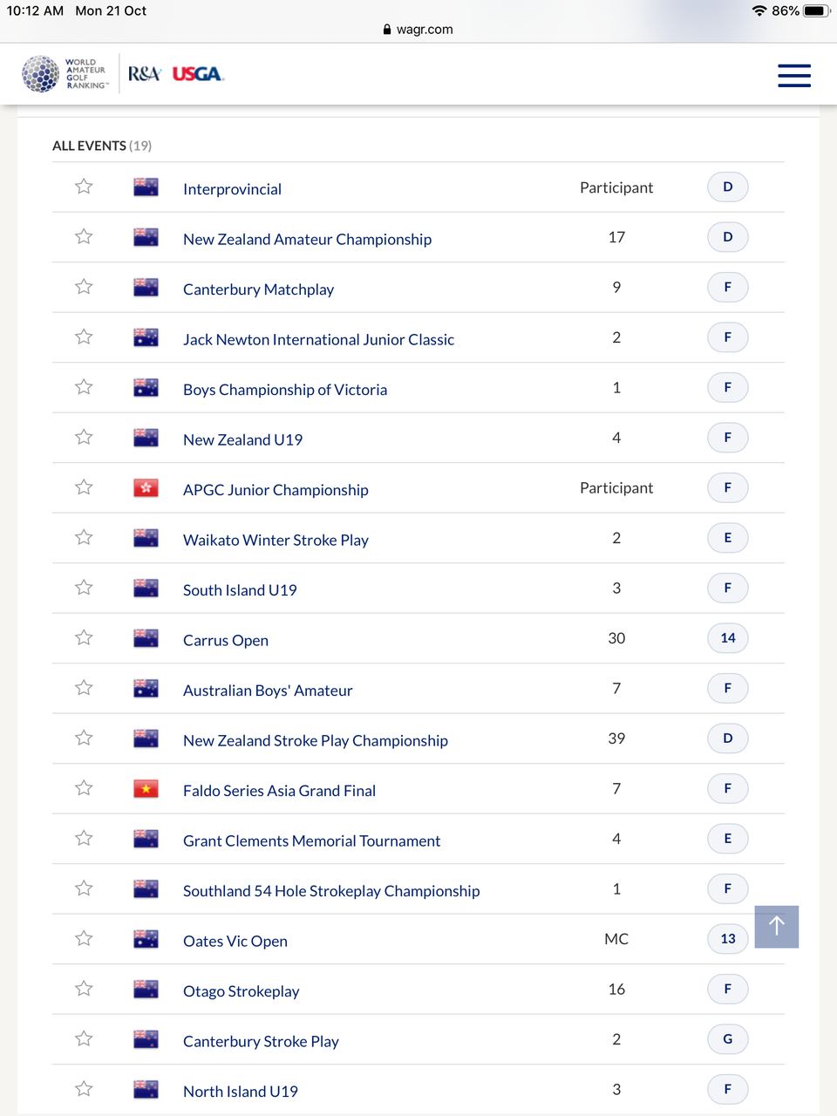This screenshot has width=837, height=1116.
Task: Star the South Island U19 event
Action: click(x=84, y=588)
